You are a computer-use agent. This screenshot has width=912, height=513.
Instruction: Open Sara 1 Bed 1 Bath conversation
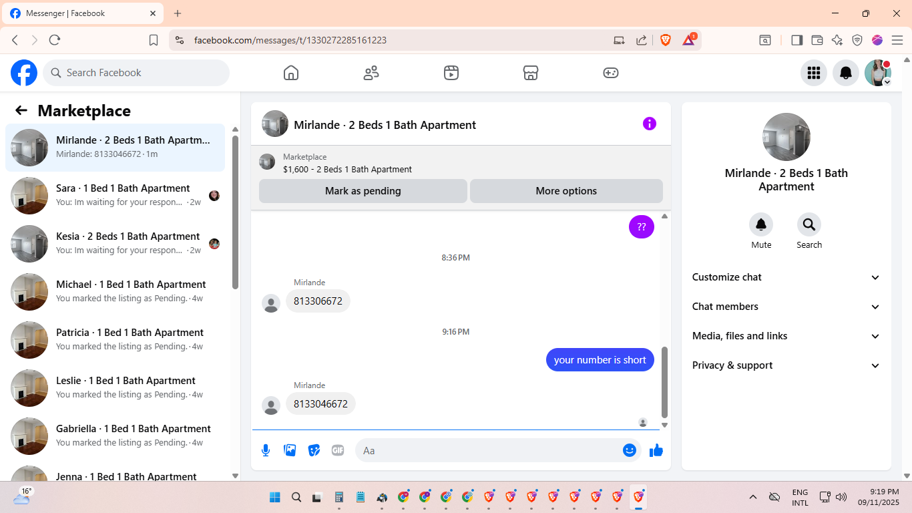coord(115,196)
